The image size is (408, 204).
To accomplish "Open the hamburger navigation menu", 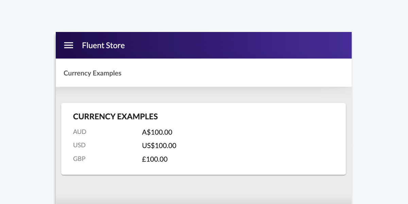I will coord(69,45).
